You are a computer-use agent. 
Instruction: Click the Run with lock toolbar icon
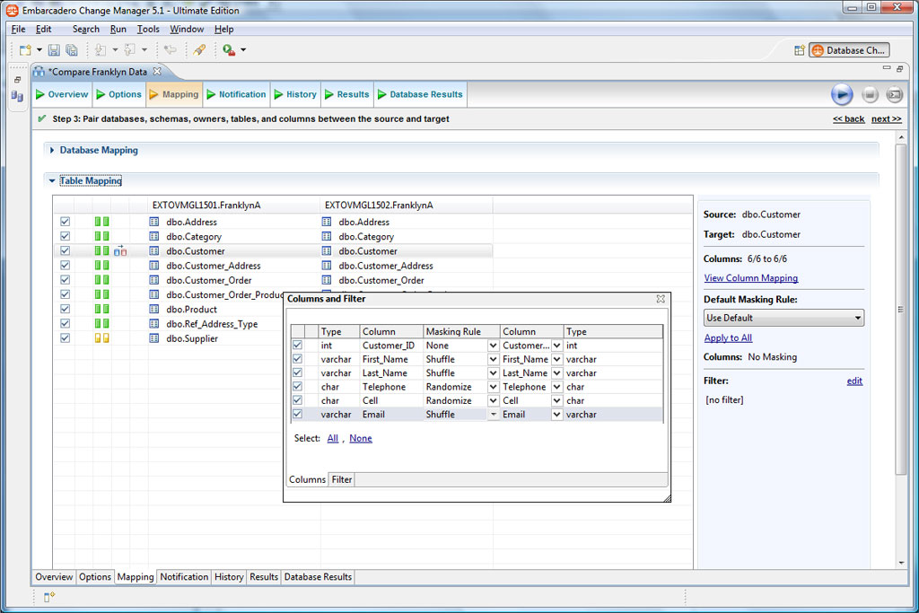click(229, 50)
